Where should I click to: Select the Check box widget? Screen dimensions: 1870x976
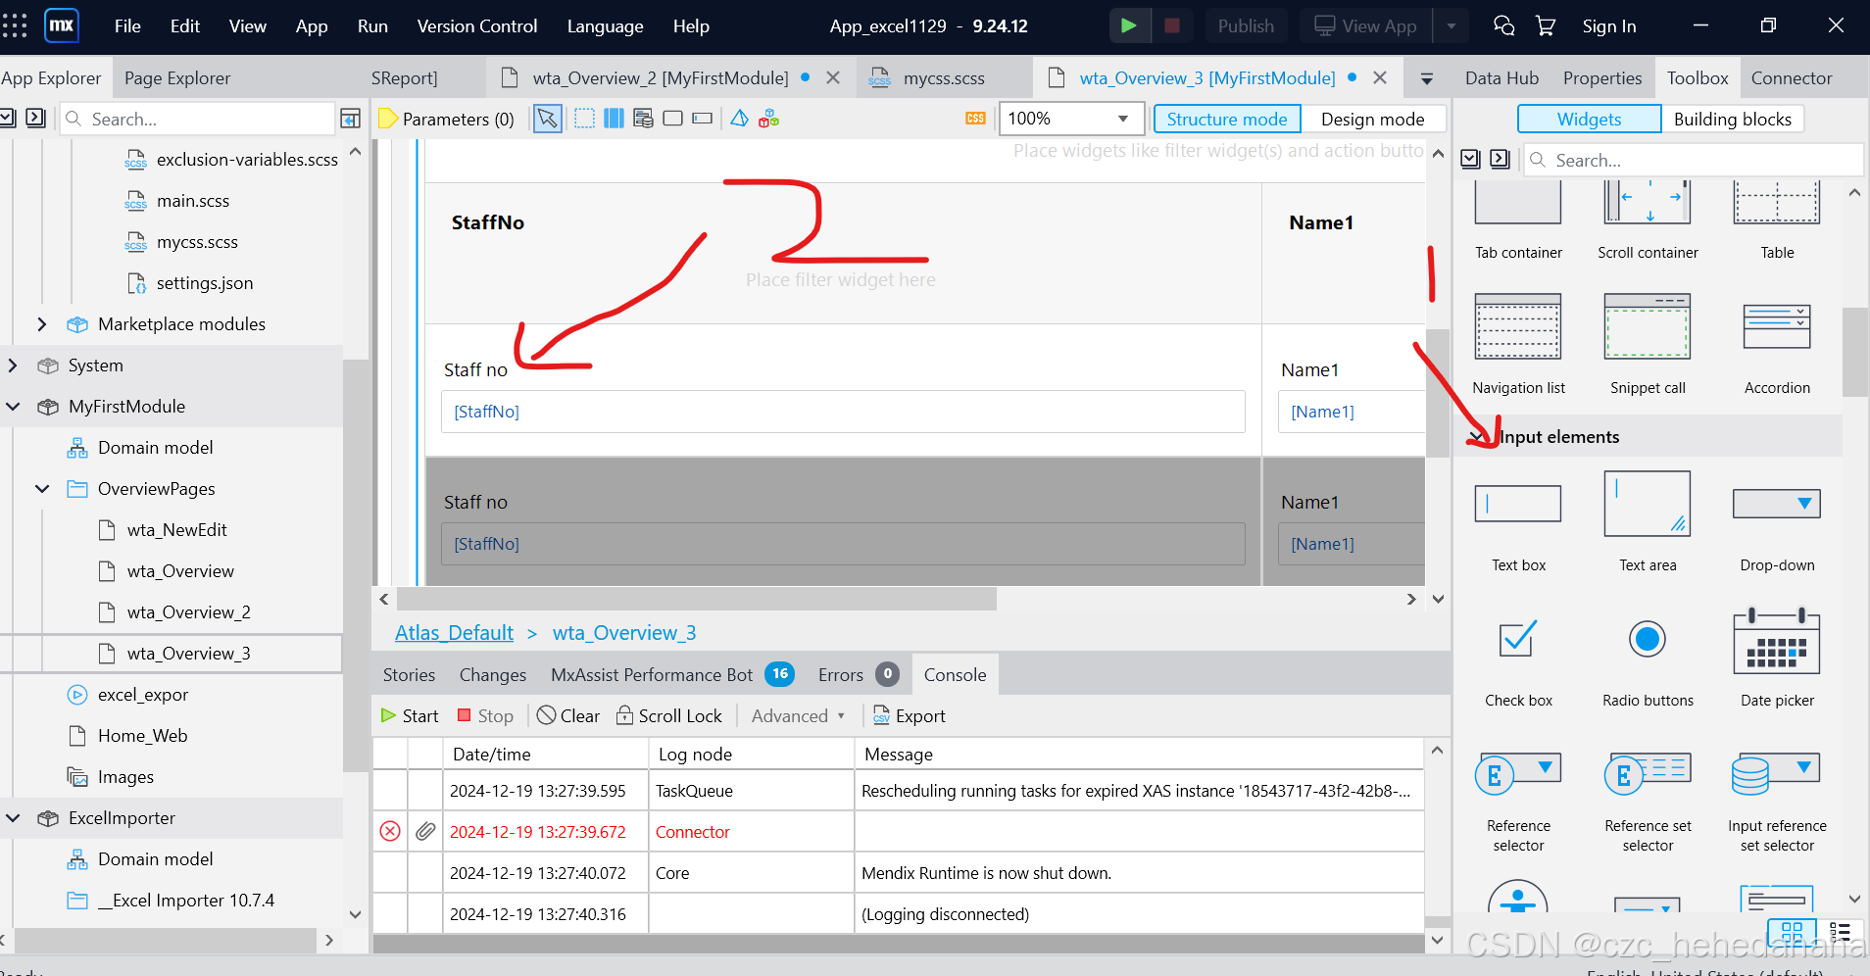click(1517, 639)
